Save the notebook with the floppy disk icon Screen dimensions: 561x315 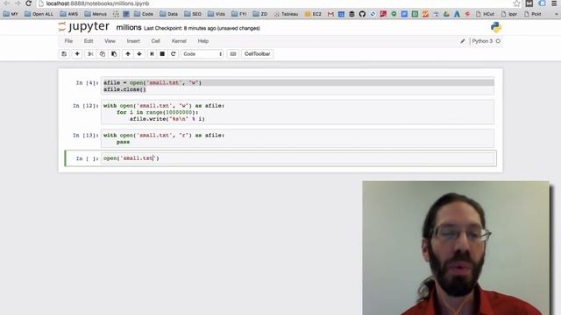[64, 54]
